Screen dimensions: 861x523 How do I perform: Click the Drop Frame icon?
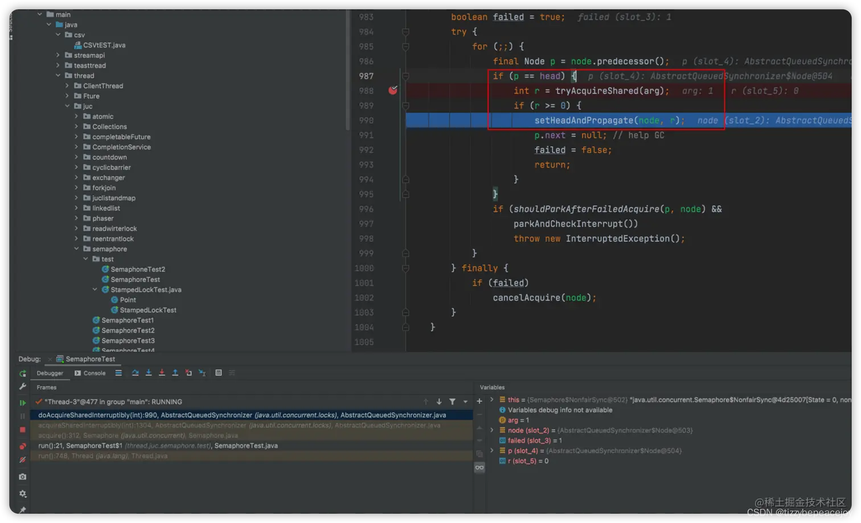tap(188, 373)
